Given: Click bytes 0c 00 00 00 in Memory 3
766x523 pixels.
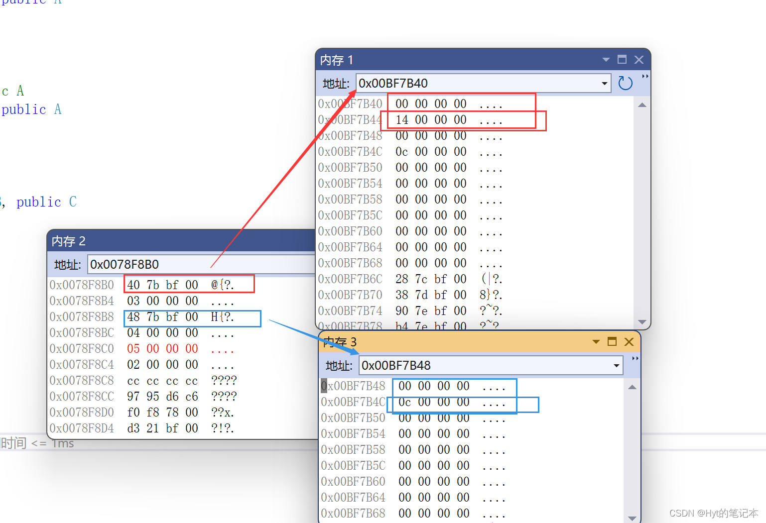Looking at the screenshot, I should click(434, 402).
